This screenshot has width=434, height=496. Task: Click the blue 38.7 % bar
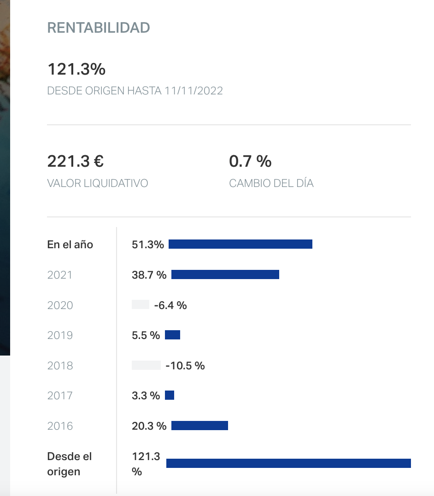(225, 275)
